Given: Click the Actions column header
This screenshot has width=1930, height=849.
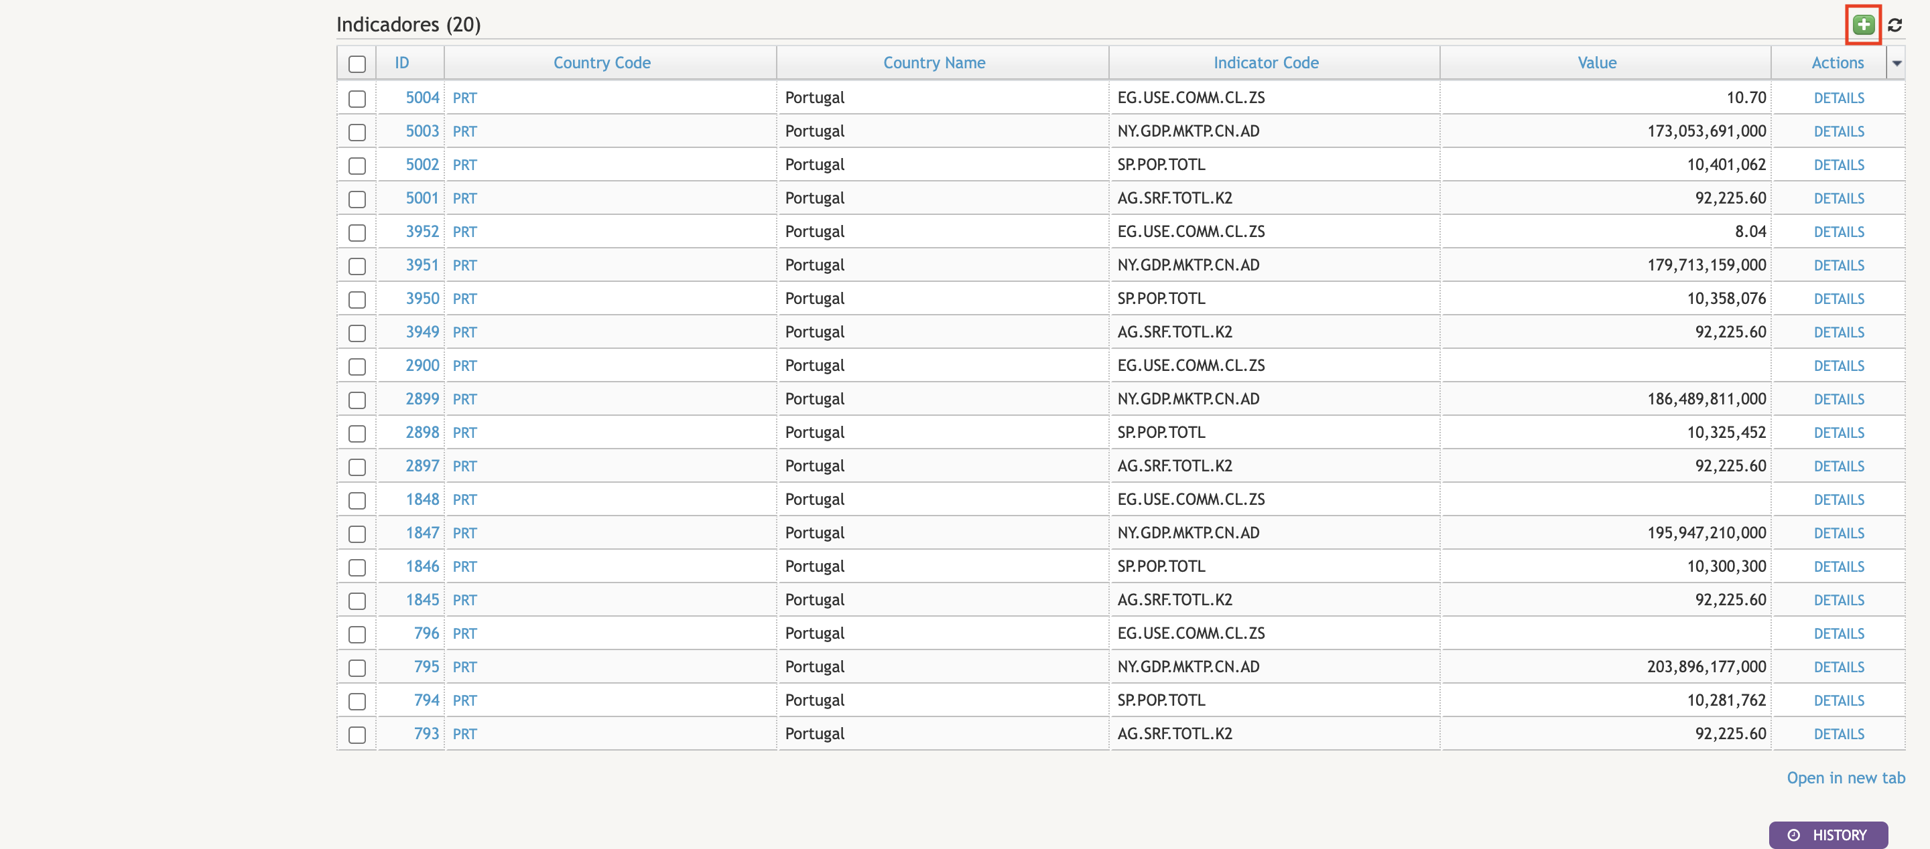Looking at the screenshot, I should coord(1837,63).
